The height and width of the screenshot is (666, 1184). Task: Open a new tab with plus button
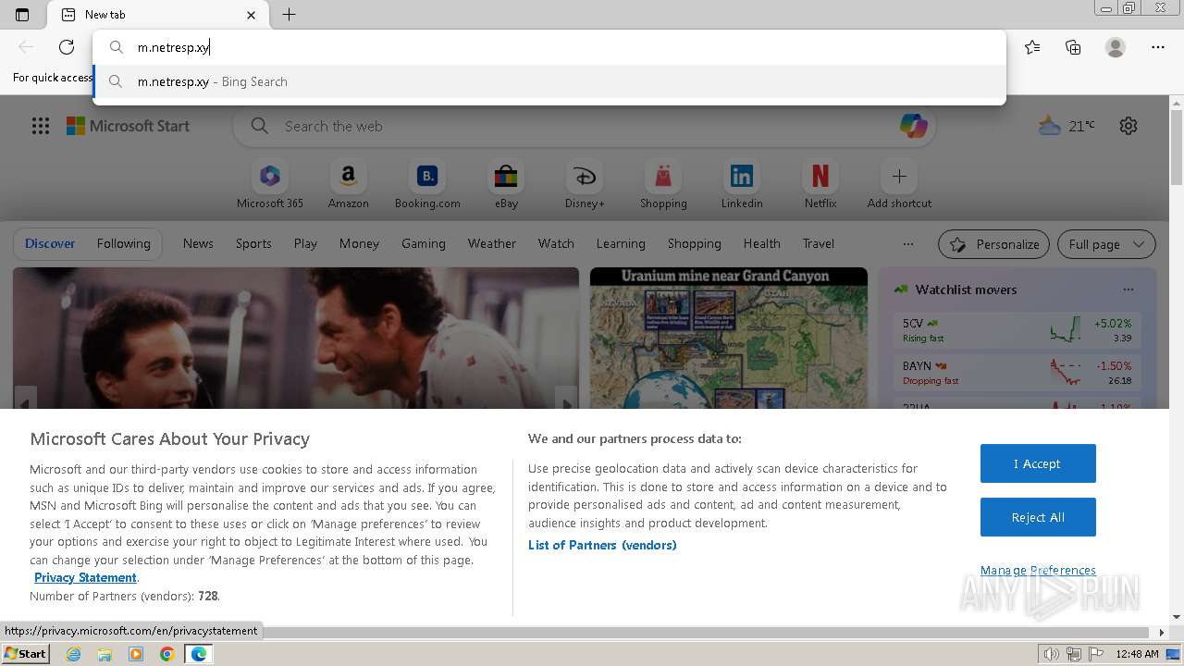coord(289,15)
